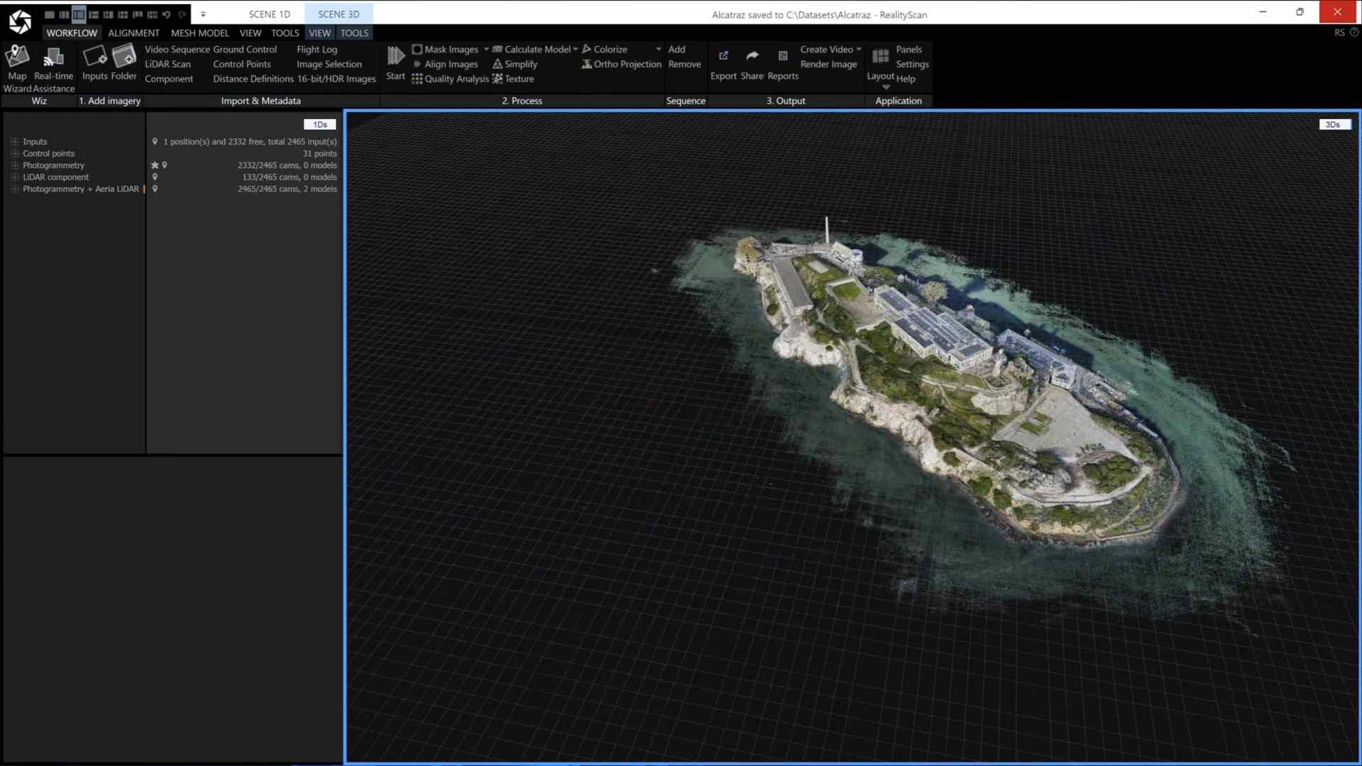Switch to the SCENE 1D tab
The height and width of the screenshot is (766, 1362).
(270, 14)
